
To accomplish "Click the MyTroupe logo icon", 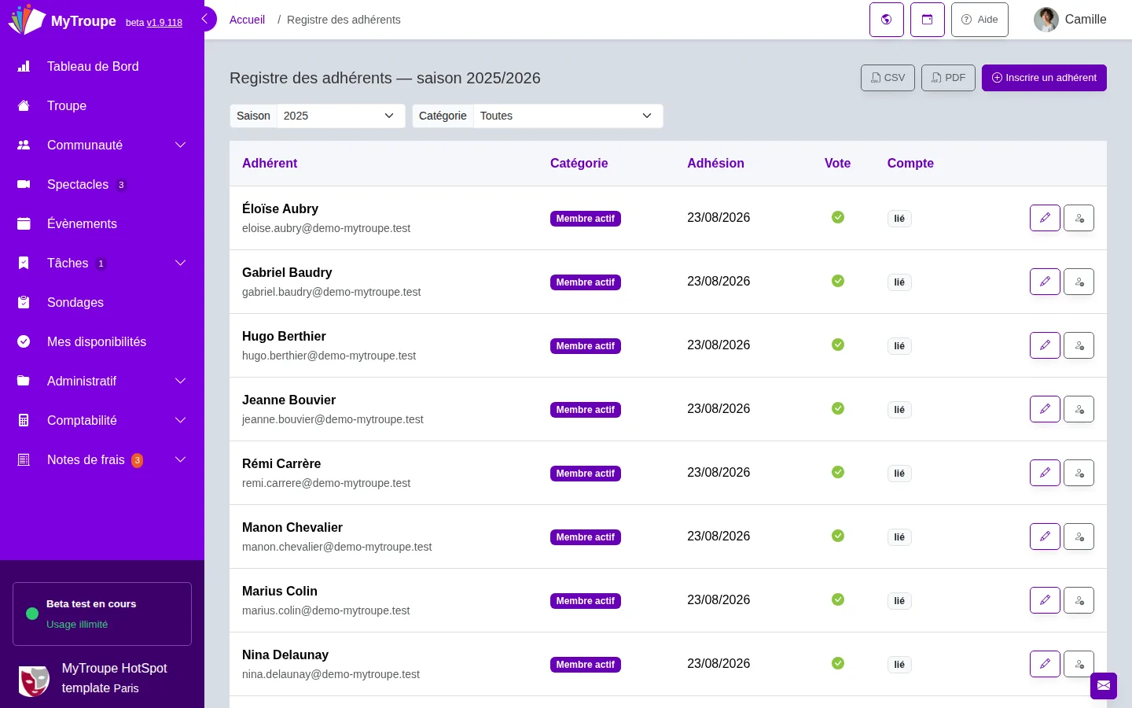I will (x=26, y=20).
